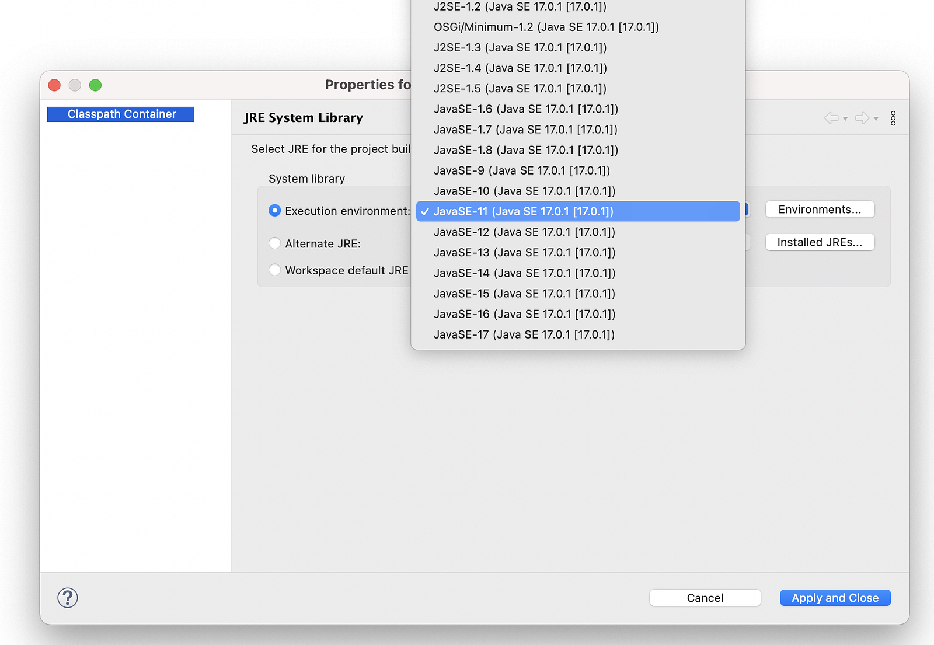The image size is (934, 645).
Task: Click the green zoom window button
Action: point(95,85)
